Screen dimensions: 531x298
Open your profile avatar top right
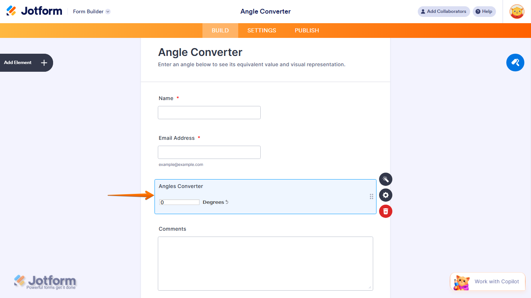pyautogui.click(x=517, y=11)
